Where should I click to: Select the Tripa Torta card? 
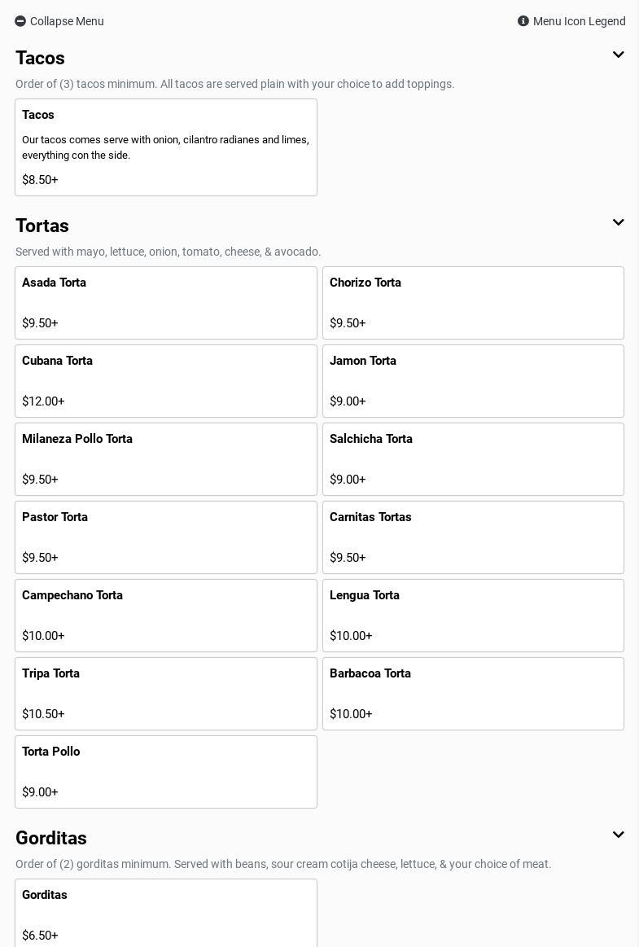[x=166, y=694]
